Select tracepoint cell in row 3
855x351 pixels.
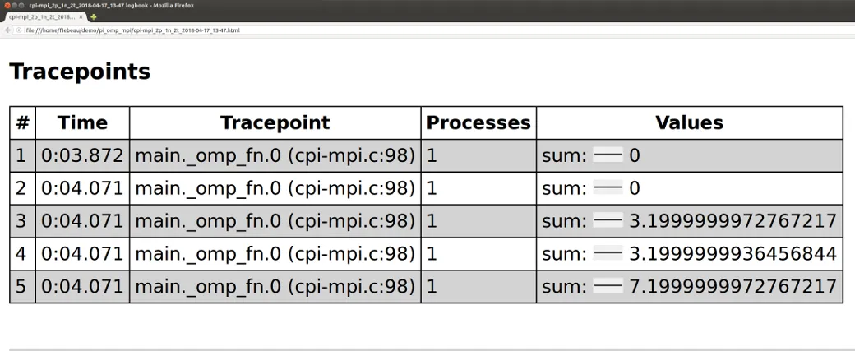tap(275, 221)
